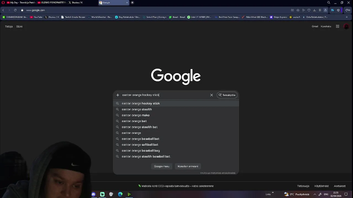
Task: Open the extensions cube icon
Action: (338, 10)
